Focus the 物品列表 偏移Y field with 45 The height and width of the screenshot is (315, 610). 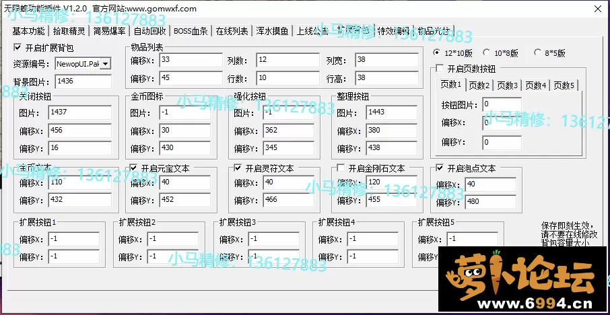191,78
